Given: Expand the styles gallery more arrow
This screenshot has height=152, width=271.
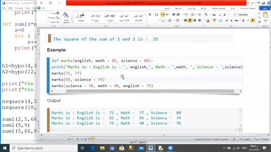Looking at the screenshot, I should tap(72, 22).
